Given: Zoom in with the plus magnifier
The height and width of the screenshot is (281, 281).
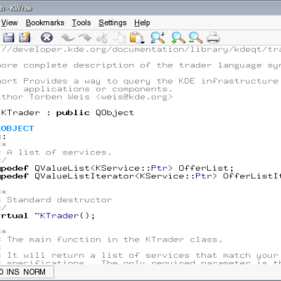Looking at the screenshot, I should click(x=178, y=38).
